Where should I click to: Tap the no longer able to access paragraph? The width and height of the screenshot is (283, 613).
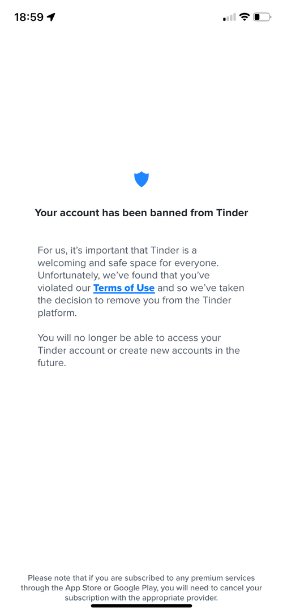click(x=139, y=350)
